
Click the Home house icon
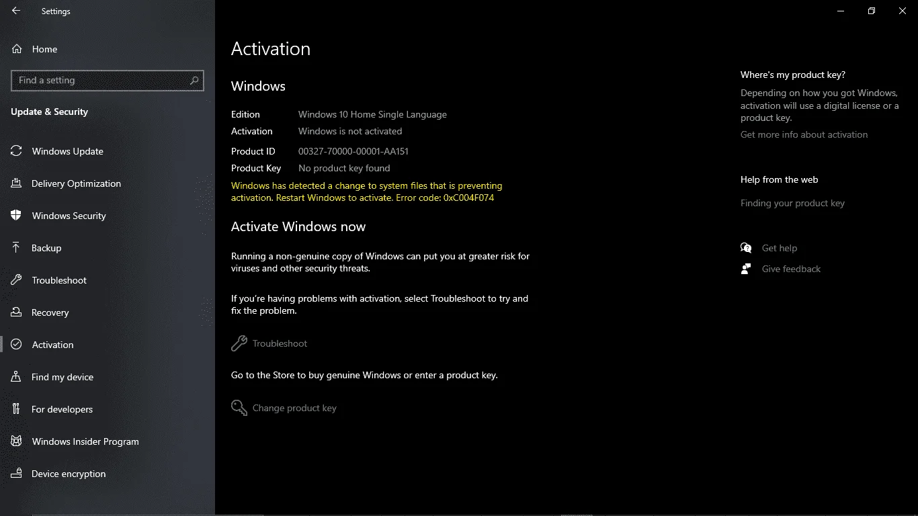(17, 49)
